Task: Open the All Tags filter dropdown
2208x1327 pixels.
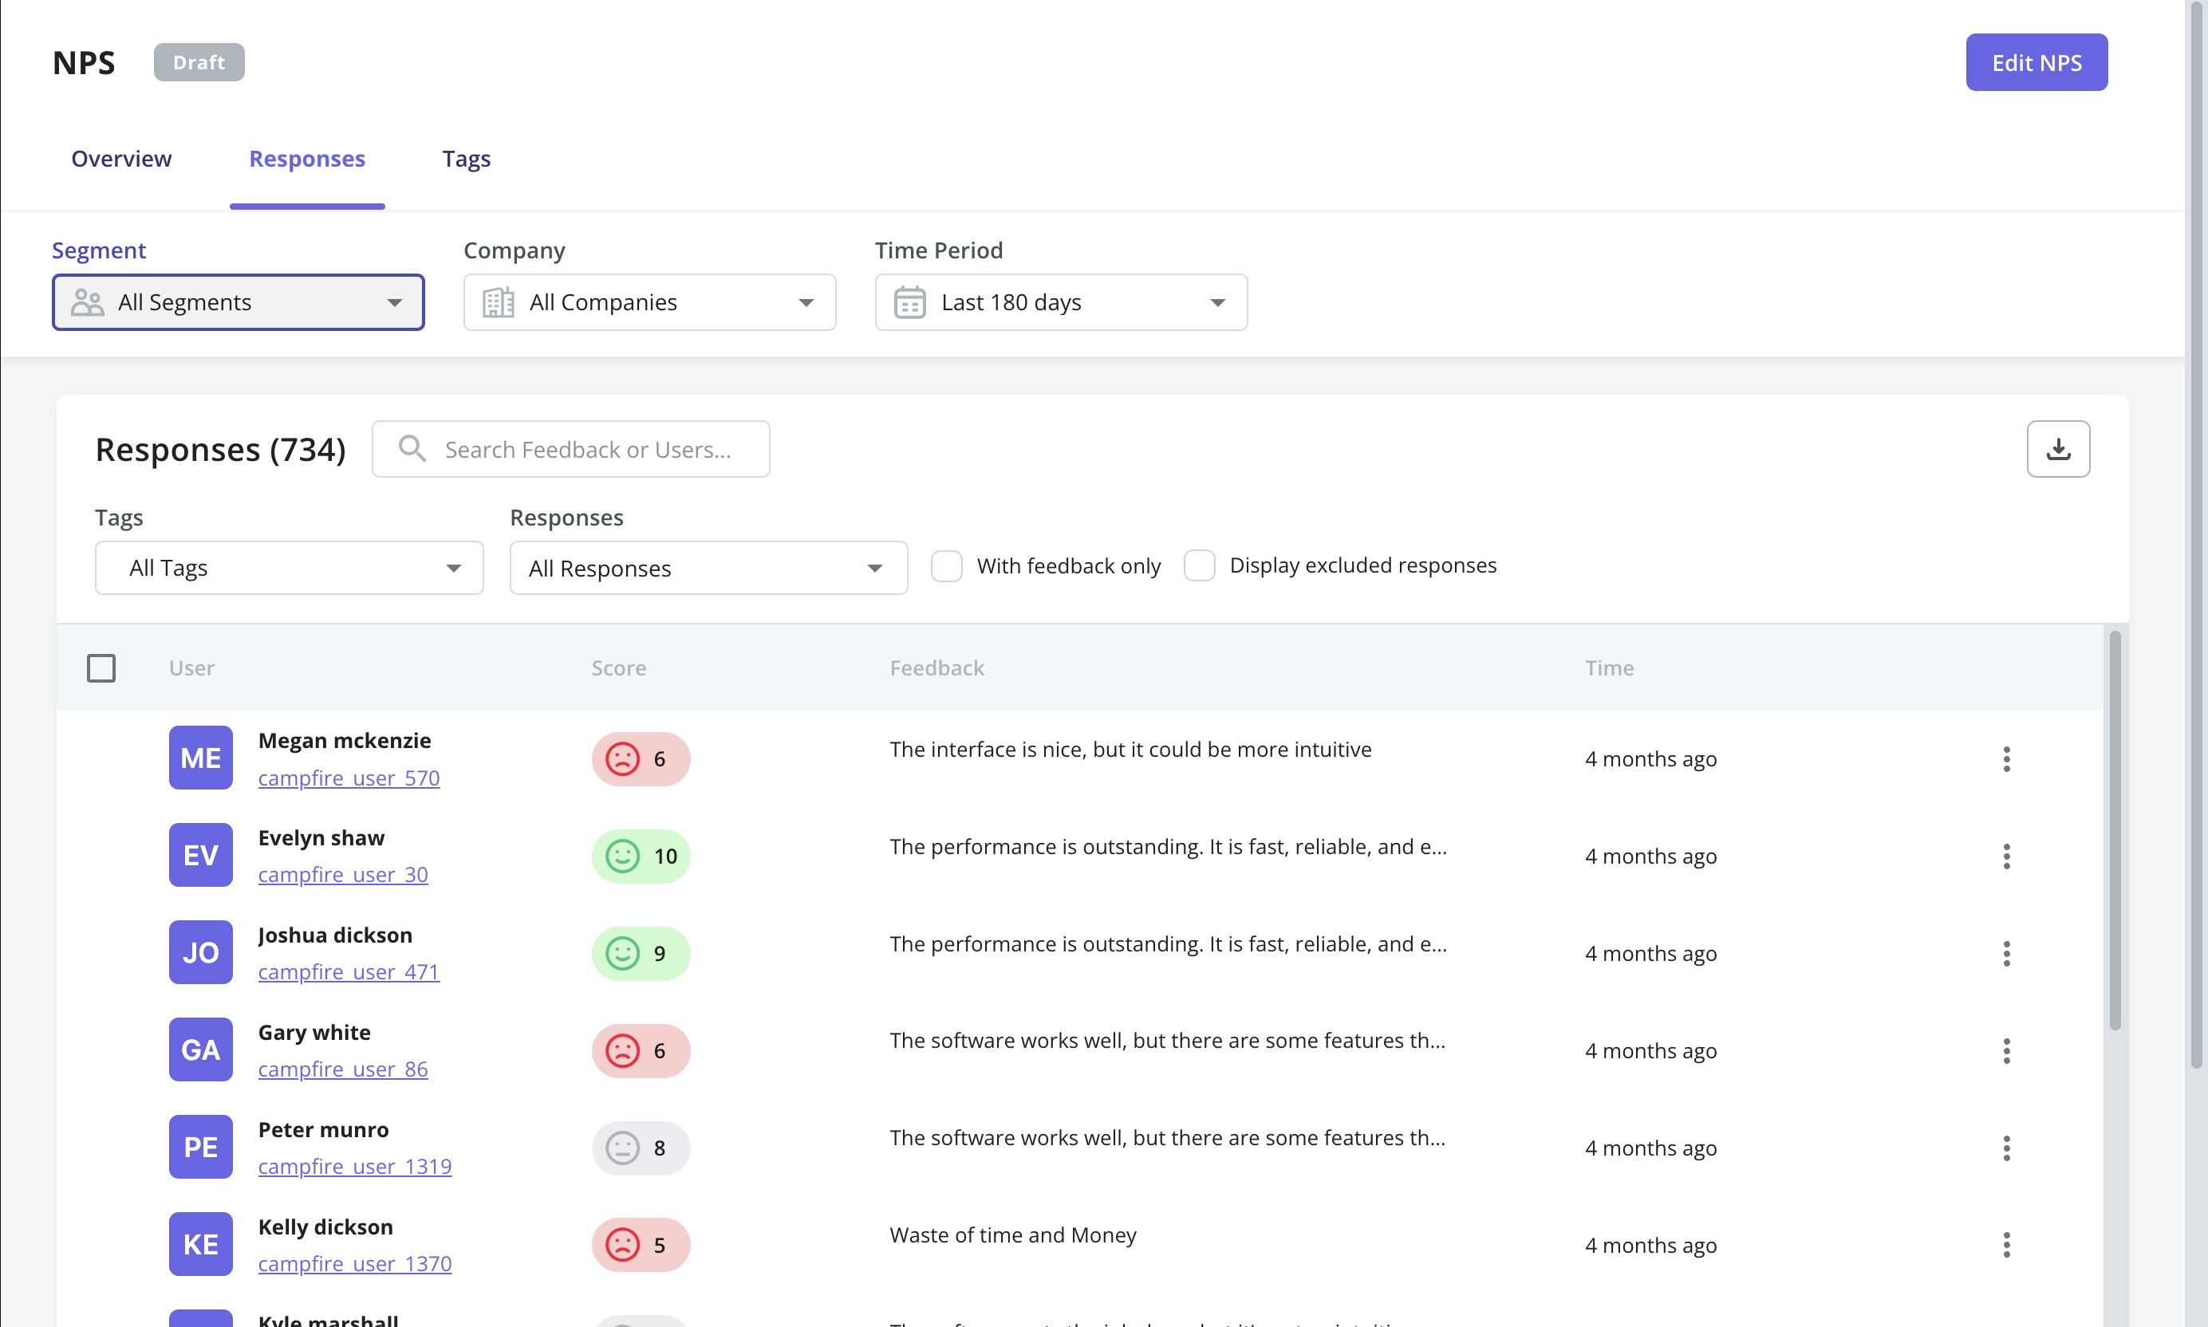Action: click(289, 568)
